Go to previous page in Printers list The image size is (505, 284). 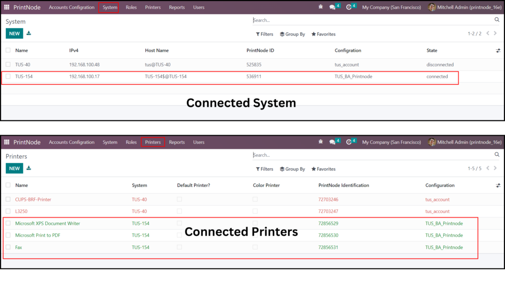tap(488, 168)
